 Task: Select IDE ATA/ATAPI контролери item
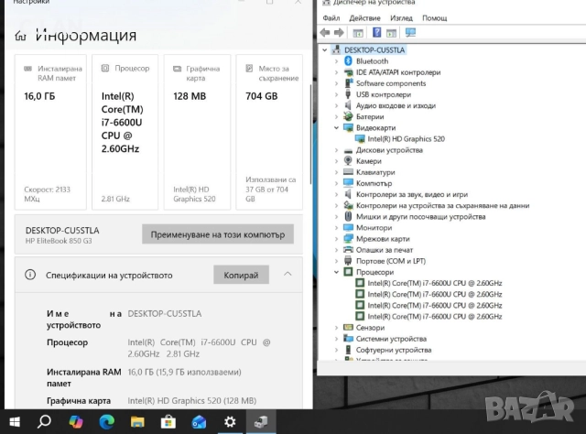(x=398, y=72)
